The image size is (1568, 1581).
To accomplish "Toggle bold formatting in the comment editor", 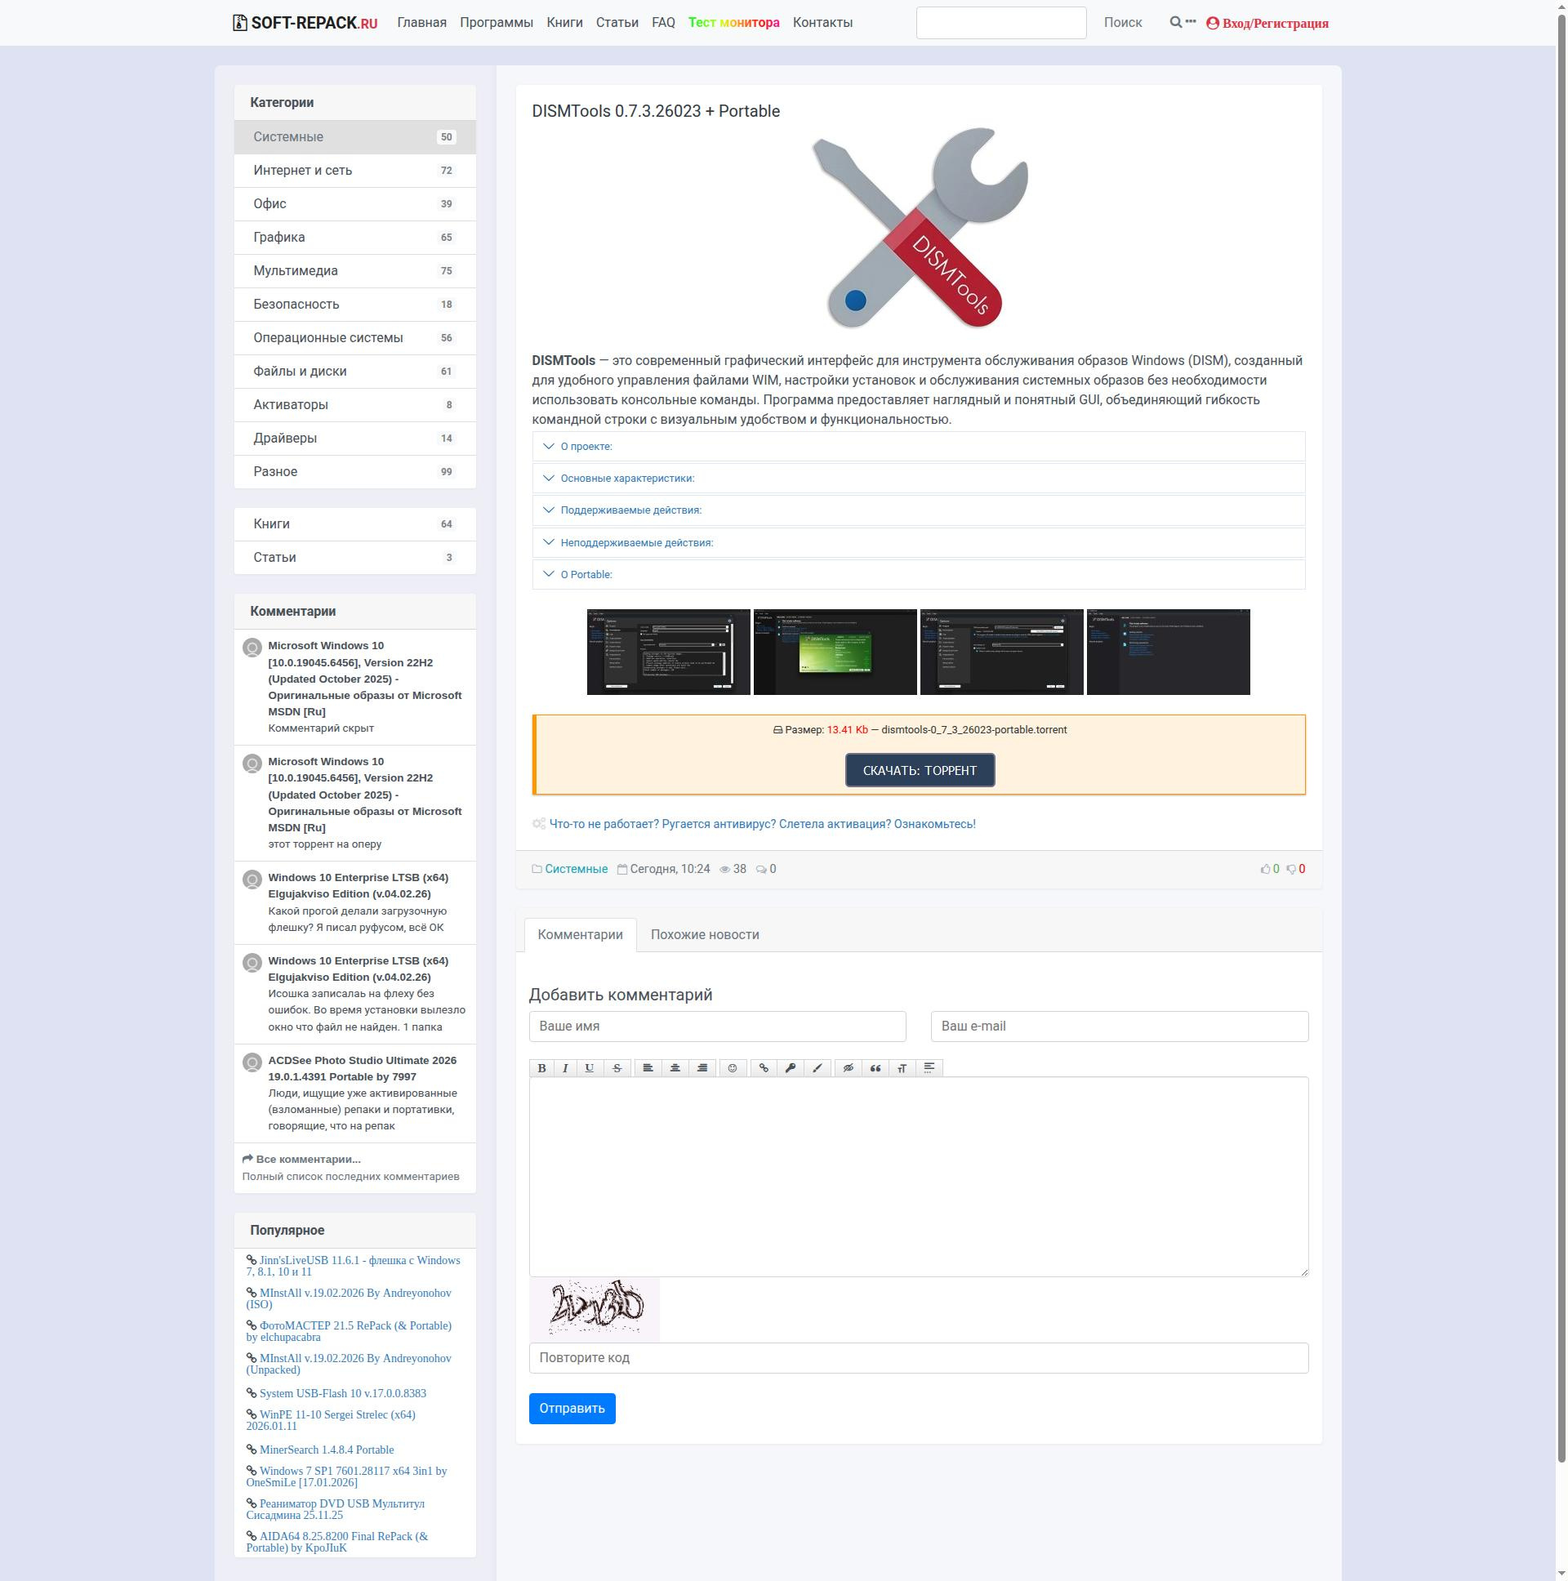I will [541, 1068].
